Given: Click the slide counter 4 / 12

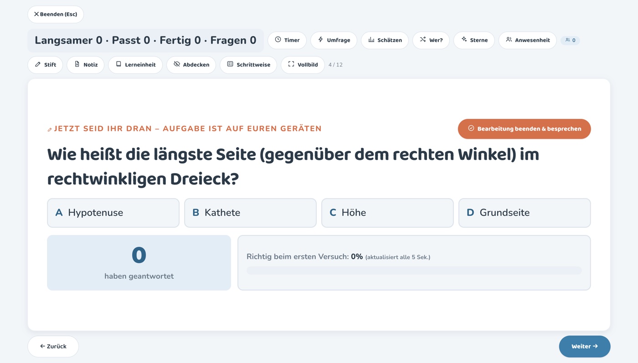Looking at the screenshot, I should coord(335,65).
